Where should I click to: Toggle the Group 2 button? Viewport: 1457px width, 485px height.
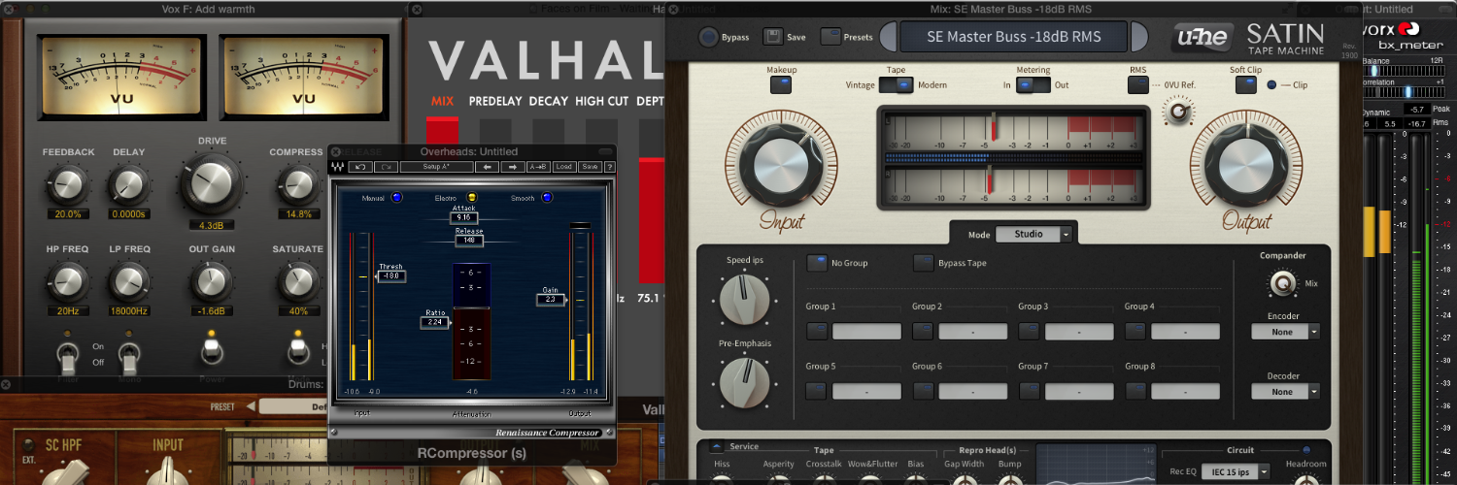[x=923, y=332]
